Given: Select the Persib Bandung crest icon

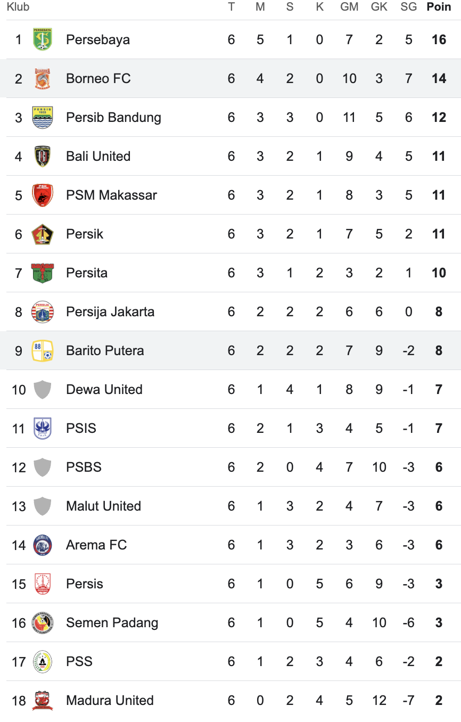Looking at the screenshot, I should (43, 117).
